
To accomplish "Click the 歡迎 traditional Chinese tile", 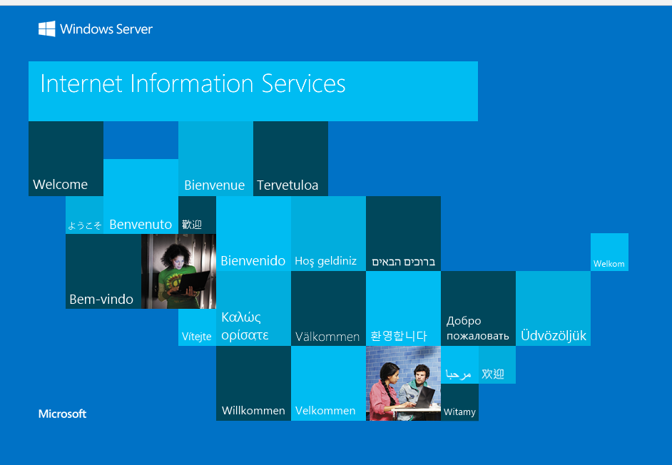I will pyautogui.click(x=197, y=215).
